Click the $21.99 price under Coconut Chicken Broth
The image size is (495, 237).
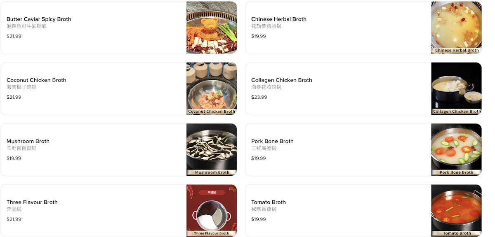click(x=14, y=97)
